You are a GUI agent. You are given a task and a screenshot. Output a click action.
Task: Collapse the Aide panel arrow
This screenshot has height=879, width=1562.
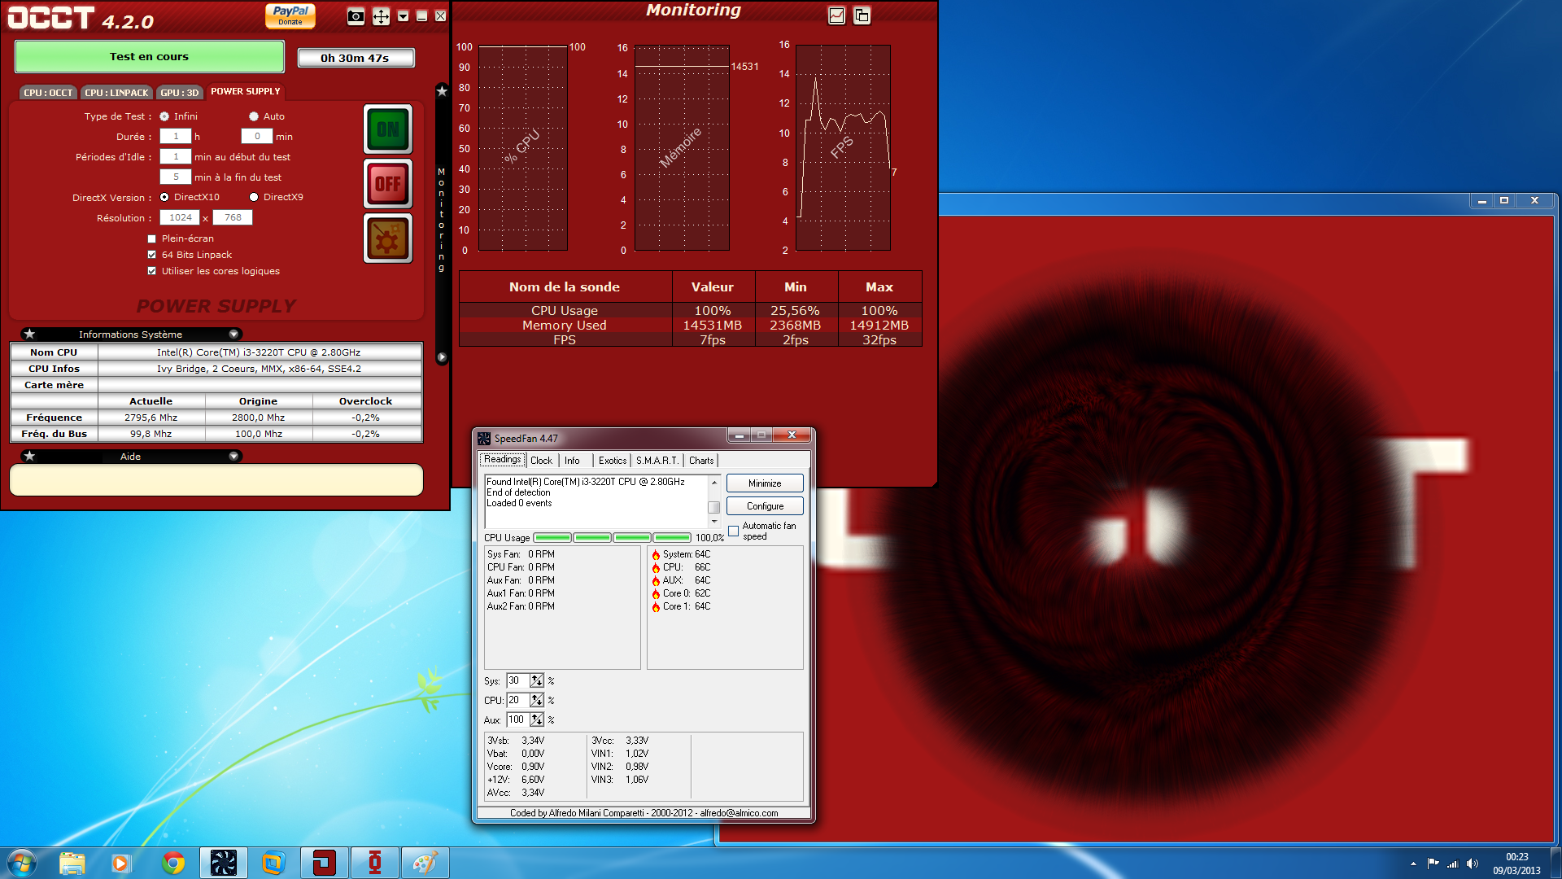pos(233,457)
